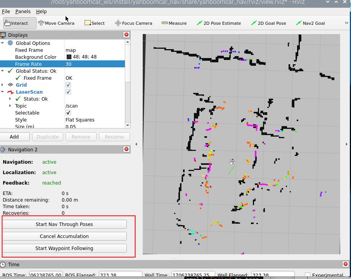Click the Add display button
This screenshot has height=279, width=351.
pyautogui.click(x=15, y=137)
